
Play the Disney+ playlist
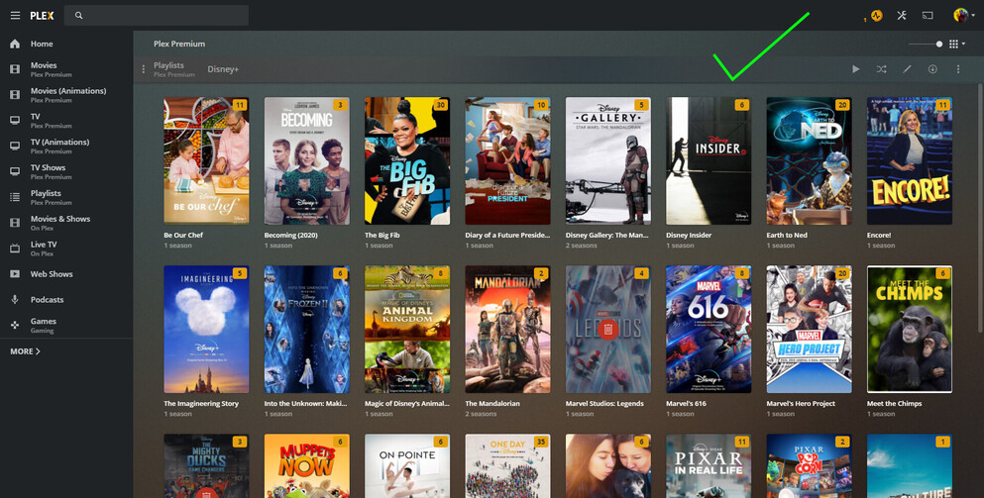[x=856, y=69]
